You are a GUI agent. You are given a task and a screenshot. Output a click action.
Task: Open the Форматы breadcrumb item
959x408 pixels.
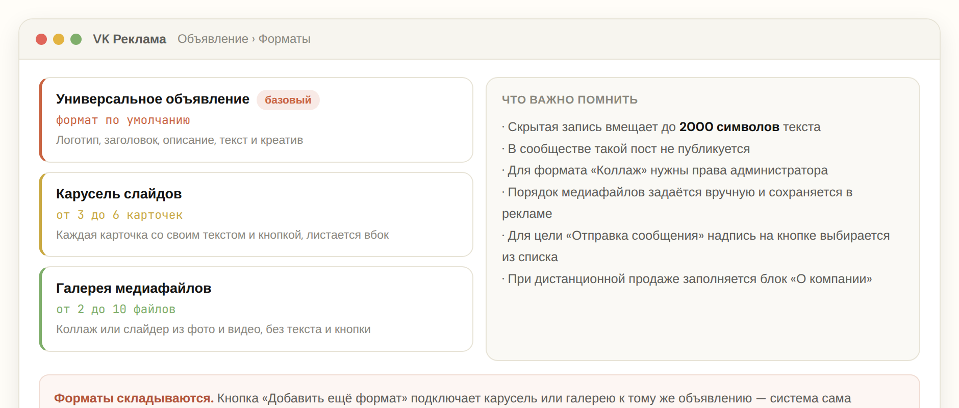click(x=284, y=39)
